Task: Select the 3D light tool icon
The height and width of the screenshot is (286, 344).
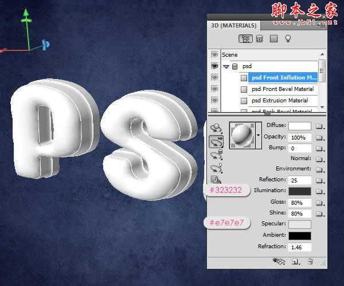Action: pos(216,168)
